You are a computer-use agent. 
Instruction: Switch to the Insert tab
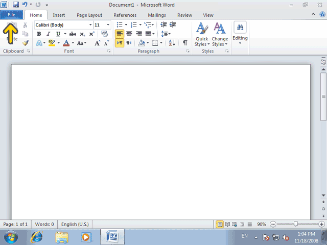click(x=59, y=15)
